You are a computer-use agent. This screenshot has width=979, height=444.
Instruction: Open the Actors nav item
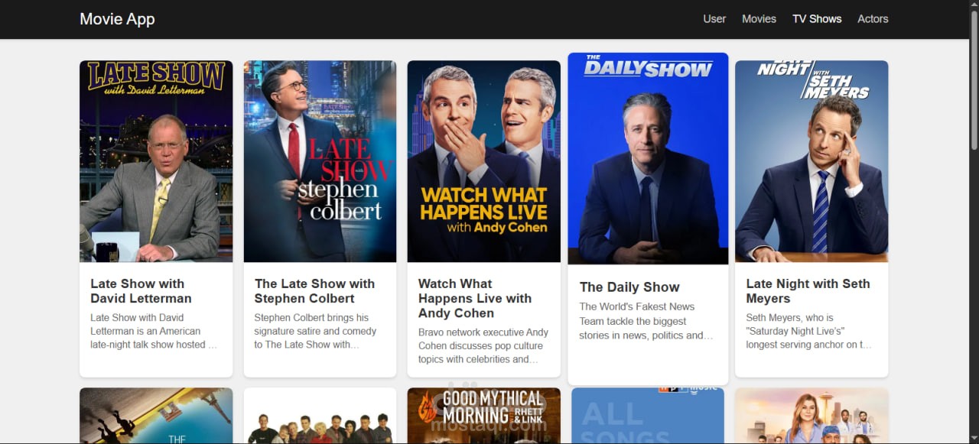873,19
